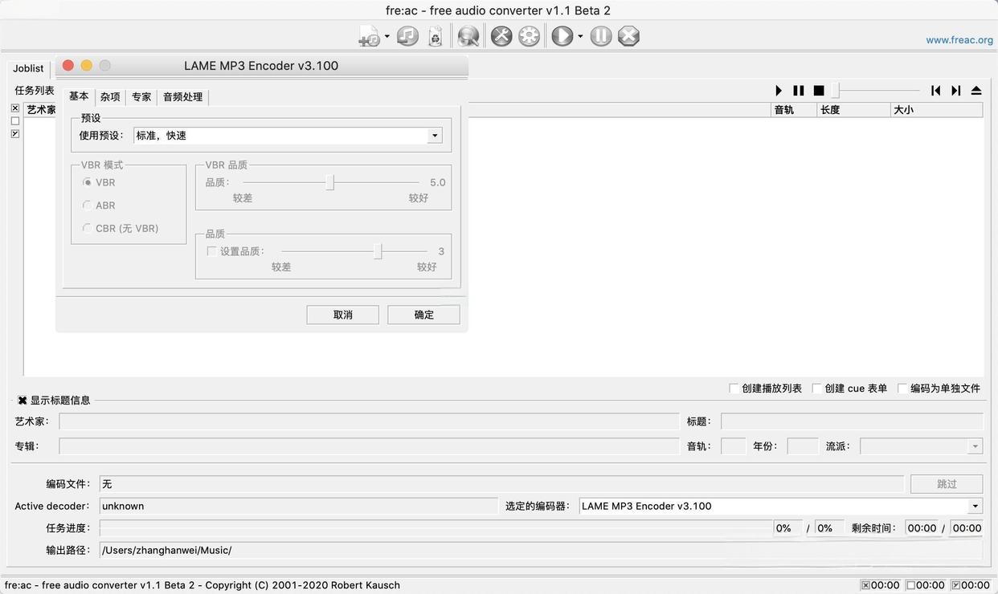Select the ABR radio button

pyautogui.click(x=88, y=205)
